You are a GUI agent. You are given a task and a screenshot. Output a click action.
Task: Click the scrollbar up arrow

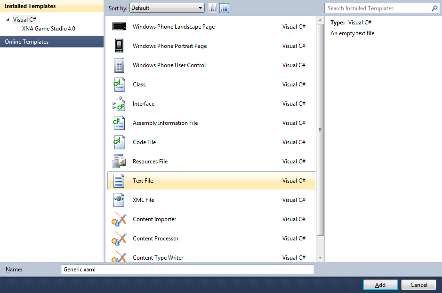[x=320, y=20]
